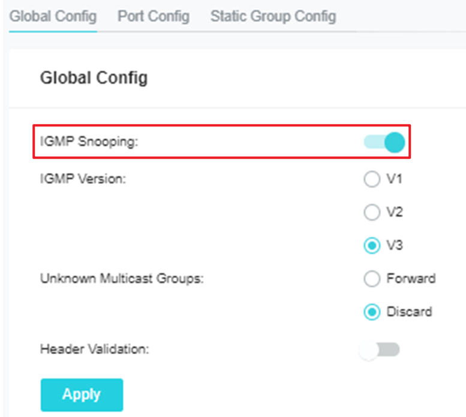Image resolution: width=466 pixels, height=417 pixels.
Task: Select IGMP version V1 radio button
Action: click(x=372, y=179)
